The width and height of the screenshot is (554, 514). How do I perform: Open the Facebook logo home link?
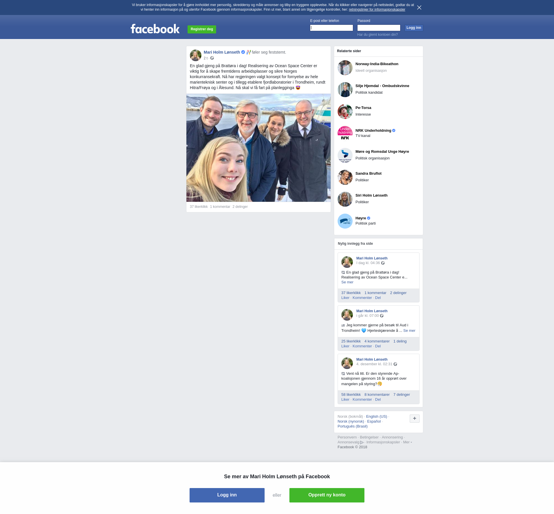(x=155, y=29)
